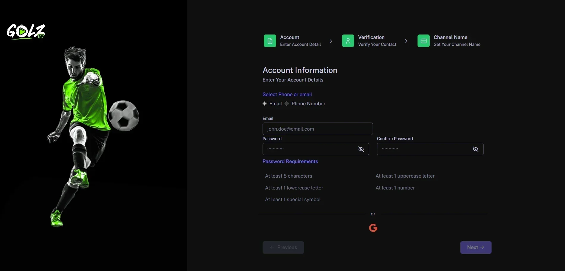565x271 pixels.
Task: Toggle visibility of the Confirm Password field
Action: 475,149
